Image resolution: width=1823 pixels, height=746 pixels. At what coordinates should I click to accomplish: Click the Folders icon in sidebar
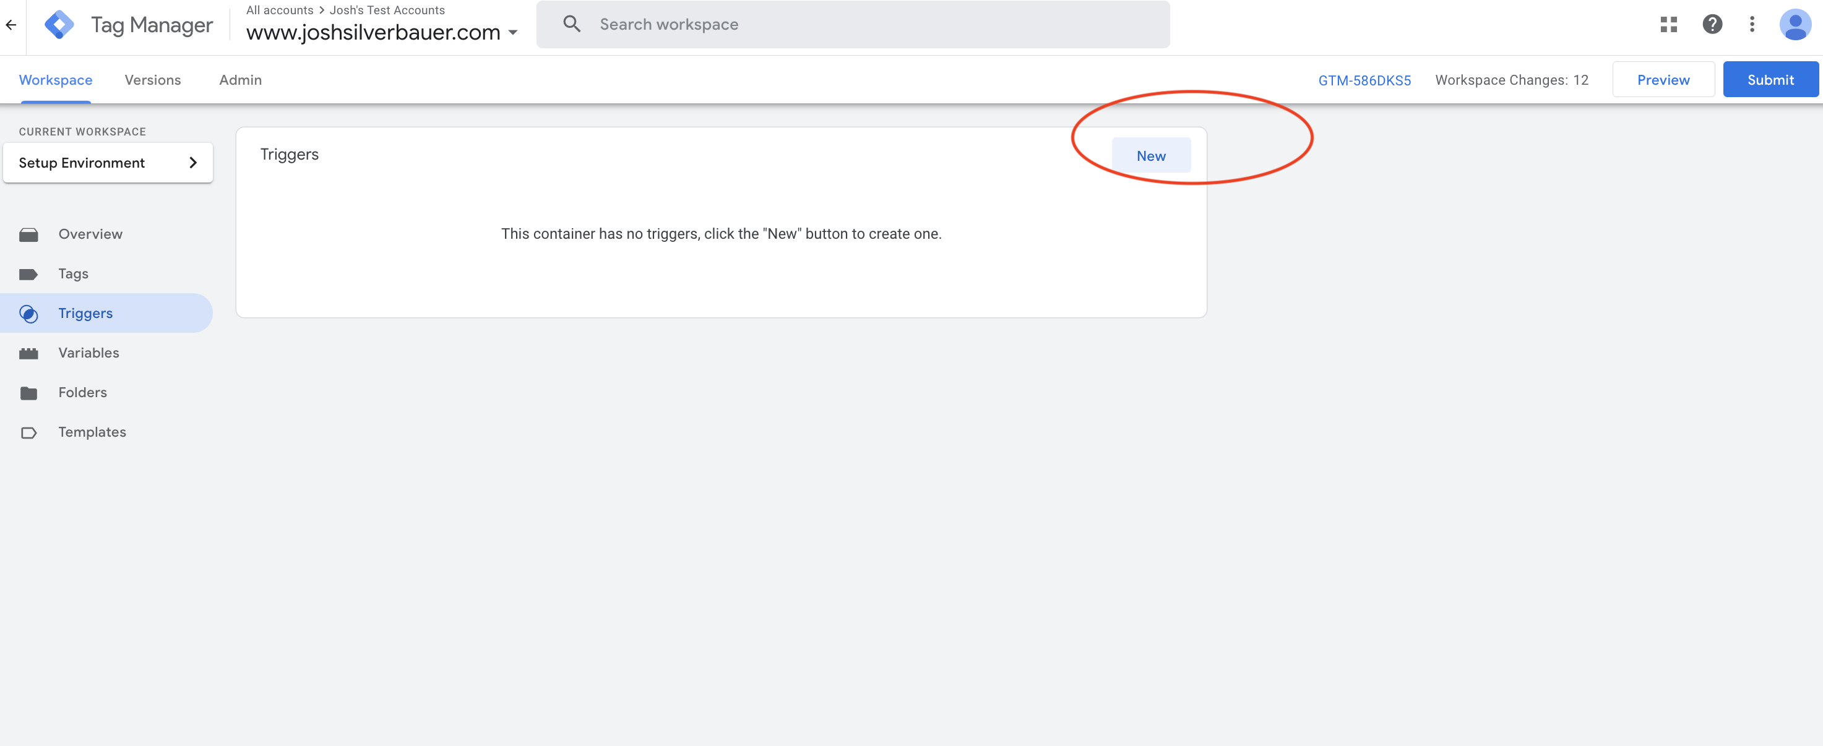(28, 392)
